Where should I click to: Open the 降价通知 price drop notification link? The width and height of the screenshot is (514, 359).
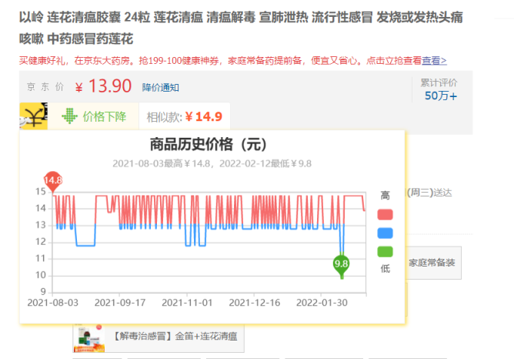(x=160, y=87)
